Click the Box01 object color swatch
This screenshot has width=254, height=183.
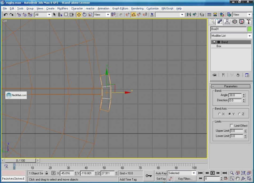click(x=249, y=29)
